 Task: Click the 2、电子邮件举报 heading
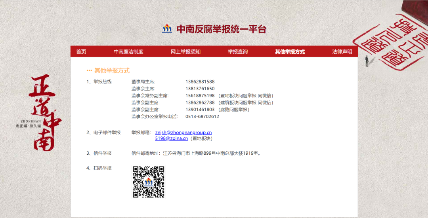103,133
